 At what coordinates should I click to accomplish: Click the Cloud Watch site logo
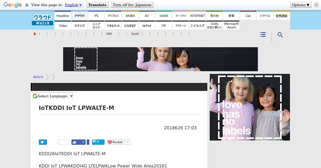point(43,20)
